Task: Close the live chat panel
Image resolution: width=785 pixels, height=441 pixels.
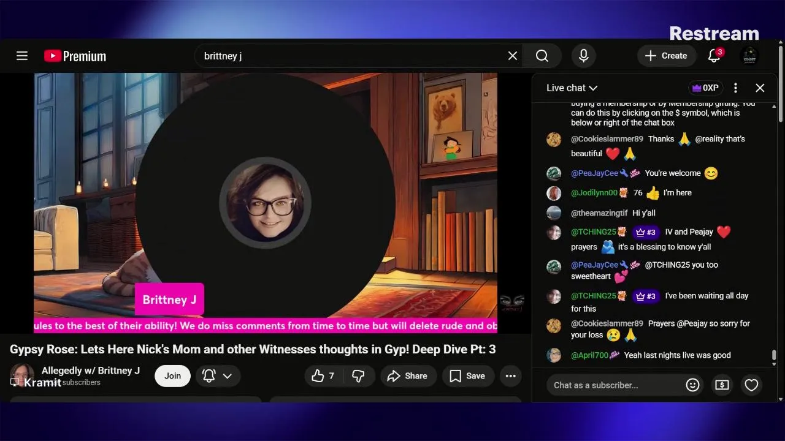Action: tap(760, 88)
